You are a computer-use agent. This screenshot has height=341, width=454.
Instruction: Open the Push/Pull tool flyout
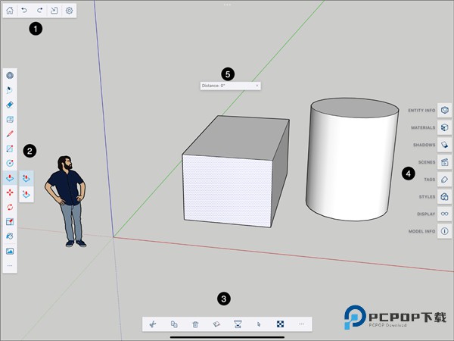tap(10, 177)
